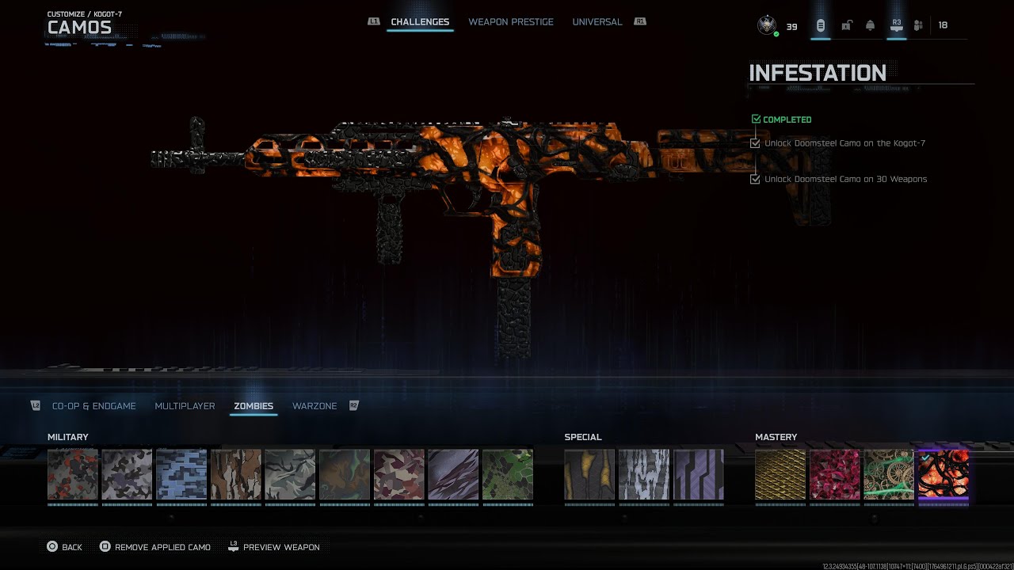Click the Customize / Kogot-7 breadcrumb

tap(85, 14)
